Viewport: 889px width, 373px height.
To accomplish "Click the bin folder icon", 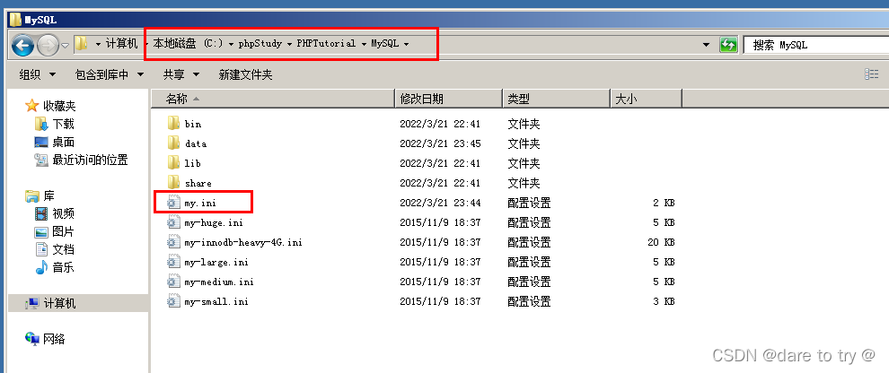I will point(173,123).
